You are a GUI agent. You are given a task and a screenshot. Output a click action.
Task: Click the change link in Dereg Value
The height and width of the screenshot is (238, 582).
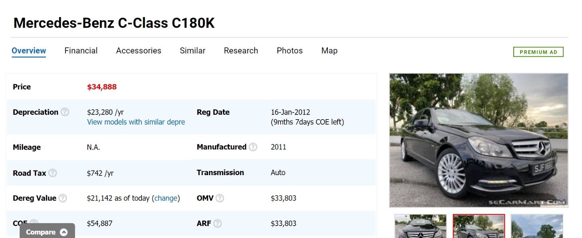[x=166, y=198]
